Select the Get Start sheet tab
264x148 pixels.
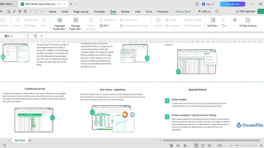click(20, 141)
